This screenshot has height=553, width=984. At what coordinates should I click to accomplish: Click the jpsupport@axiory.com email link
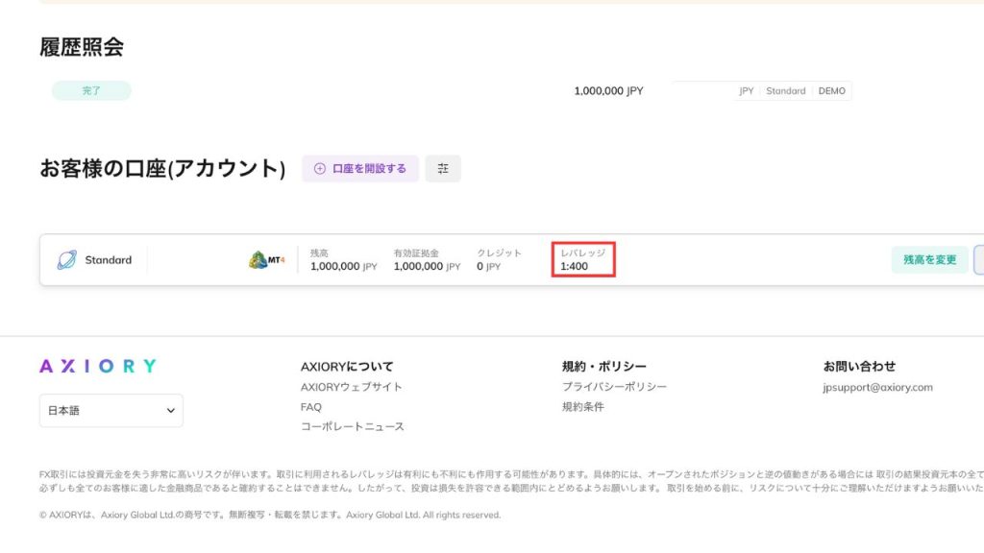(878, 388)
